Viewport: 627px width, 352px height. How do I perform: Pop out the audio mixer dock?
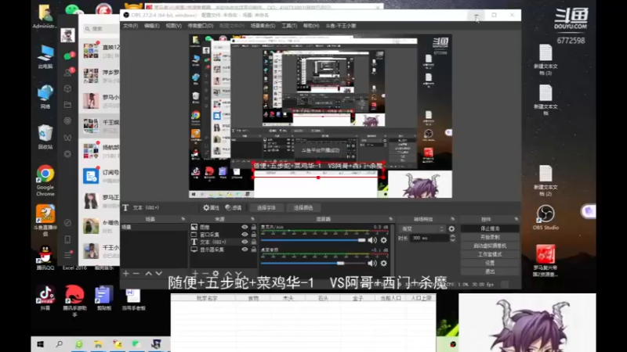click(390, 219)
